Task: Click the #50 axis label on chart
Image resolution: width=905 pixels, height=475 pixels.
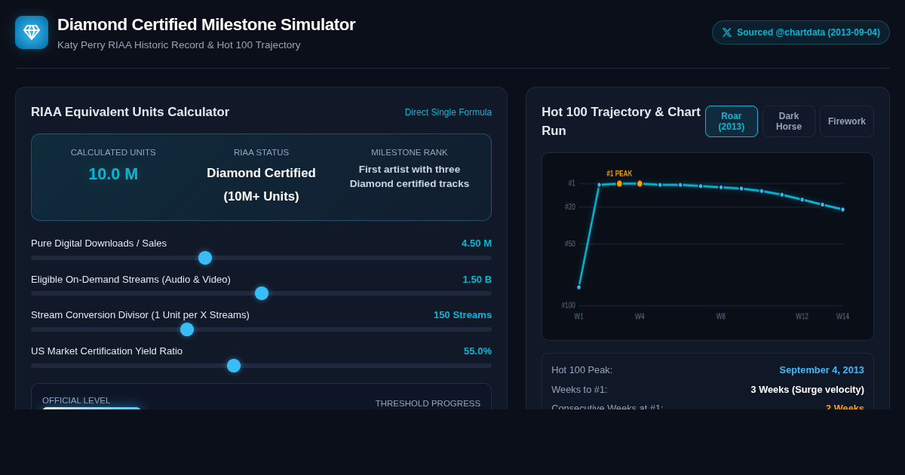Action: tap(570, 244)
